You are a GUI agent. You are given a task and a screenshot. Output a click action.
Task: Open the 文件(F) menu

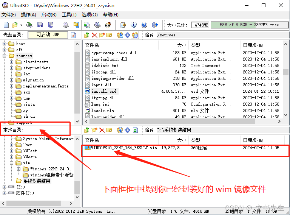pyautogui.click(x=9, y=15)
